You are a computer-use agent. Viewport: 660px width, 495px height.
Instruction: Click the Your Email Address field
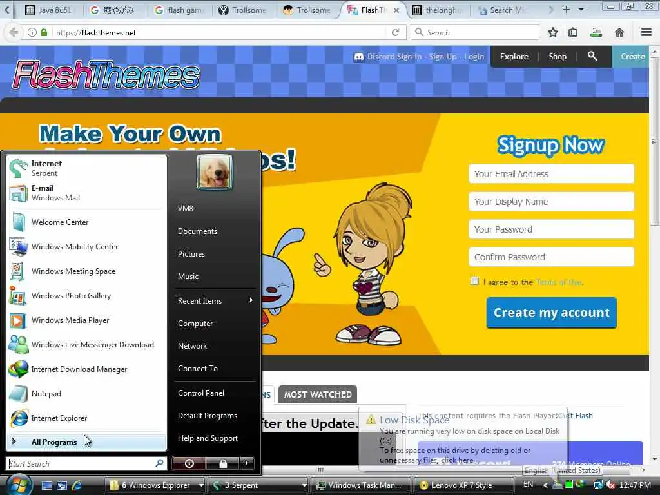pyautogui.click(x=552, y=174)
